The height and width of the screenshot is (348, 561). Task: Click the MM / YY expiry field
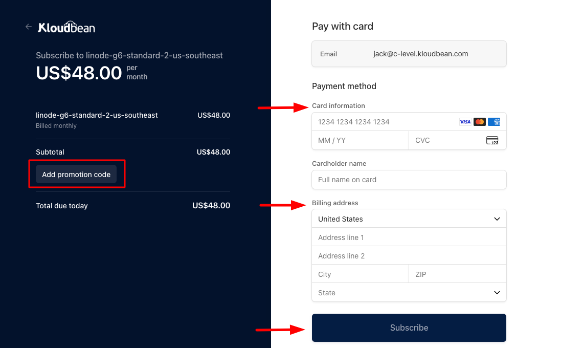click(360, 140)
